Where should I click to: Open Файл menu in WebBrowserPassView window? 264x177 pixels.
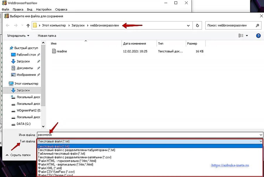click(5, 9)
